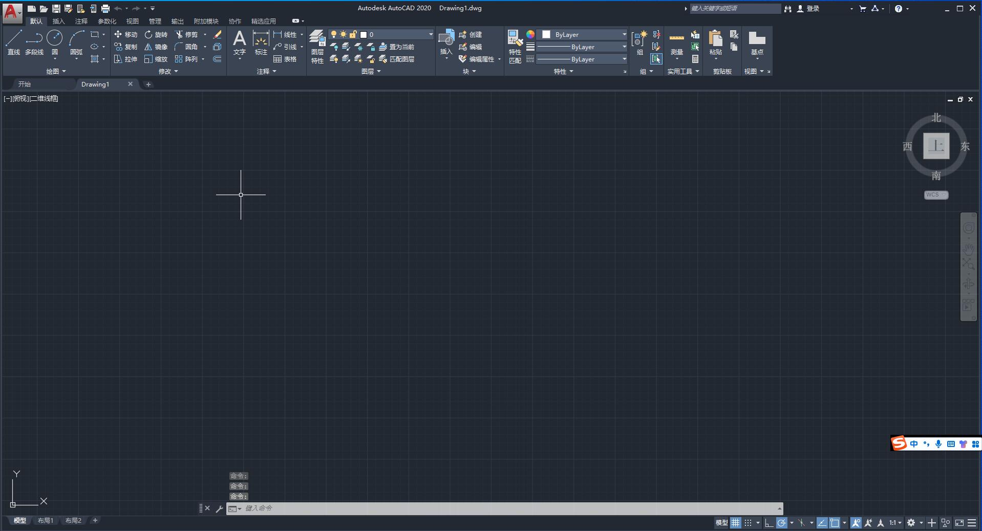Expand the 修改 panel dropdown
The height and width of the screenshot is (531, 982).
tap(168, 71)
